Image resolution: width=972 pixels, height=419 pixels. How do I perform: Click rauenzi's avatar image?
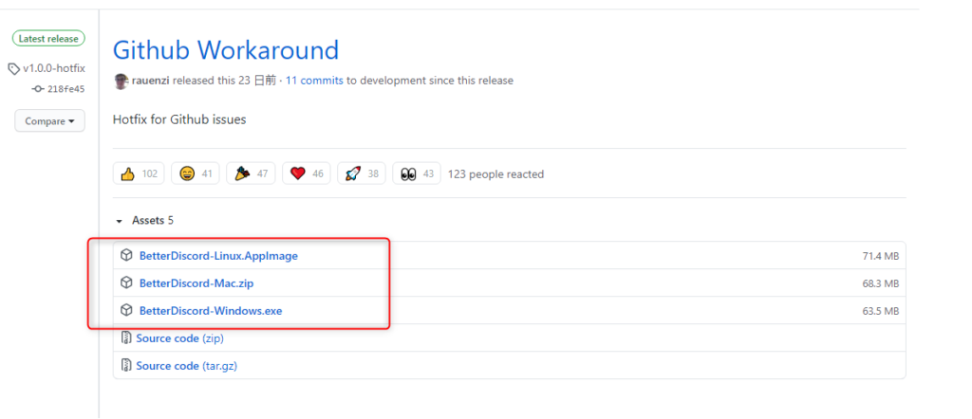(x=121, y=81)
